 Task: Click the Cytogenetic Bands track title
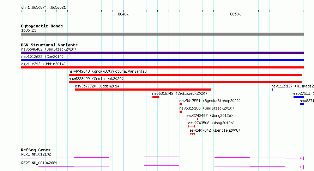42,26
